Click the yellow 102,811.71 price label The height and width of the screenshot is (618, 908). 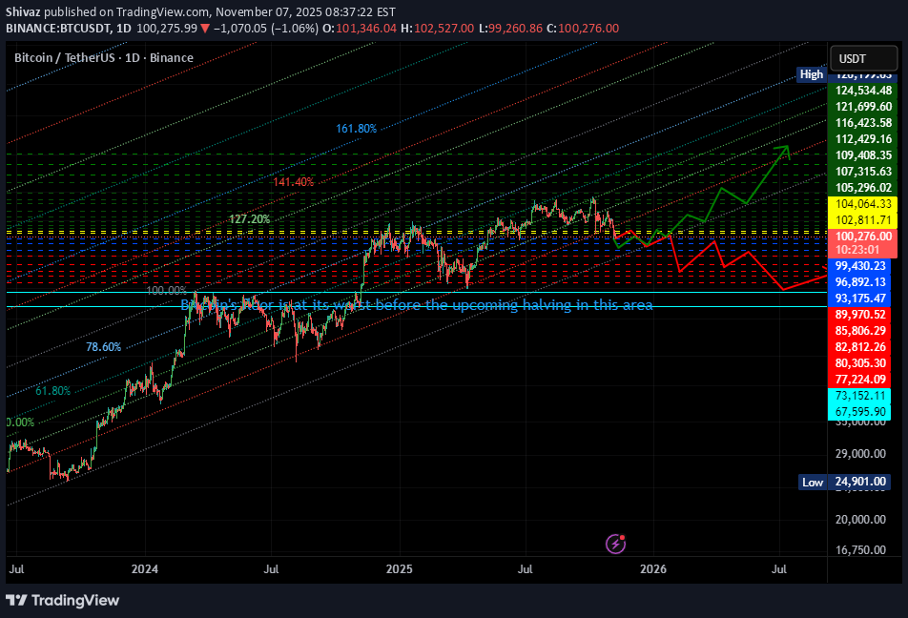[863, 220]
